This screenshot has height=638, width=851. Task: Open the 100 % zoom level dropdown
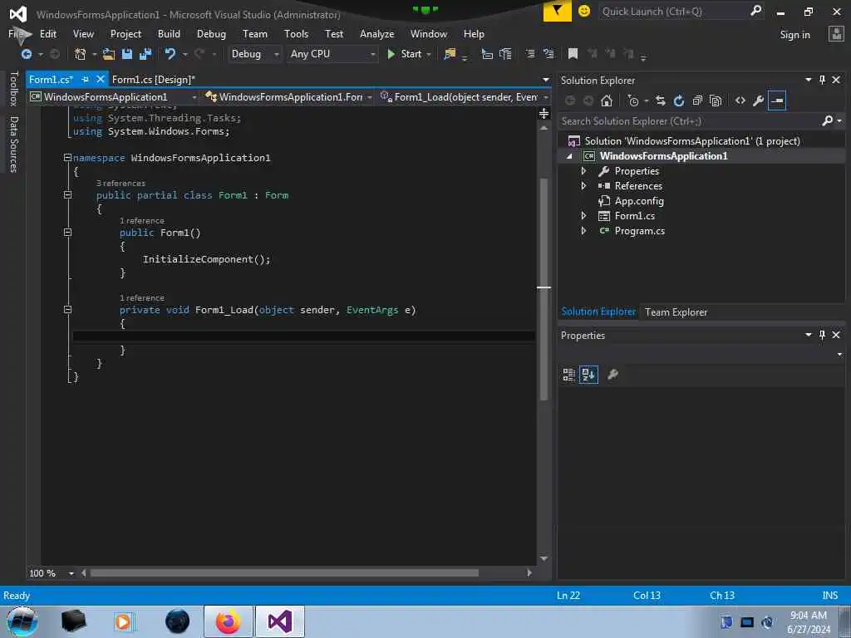tap(71, 573)
